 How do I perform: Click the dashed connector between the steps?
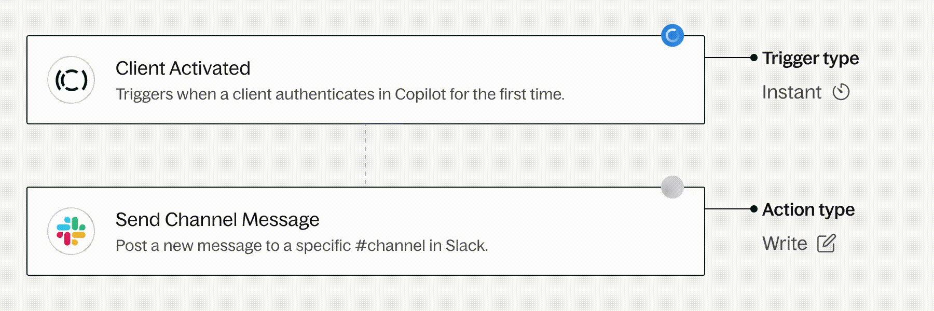(x=365, y=155)
